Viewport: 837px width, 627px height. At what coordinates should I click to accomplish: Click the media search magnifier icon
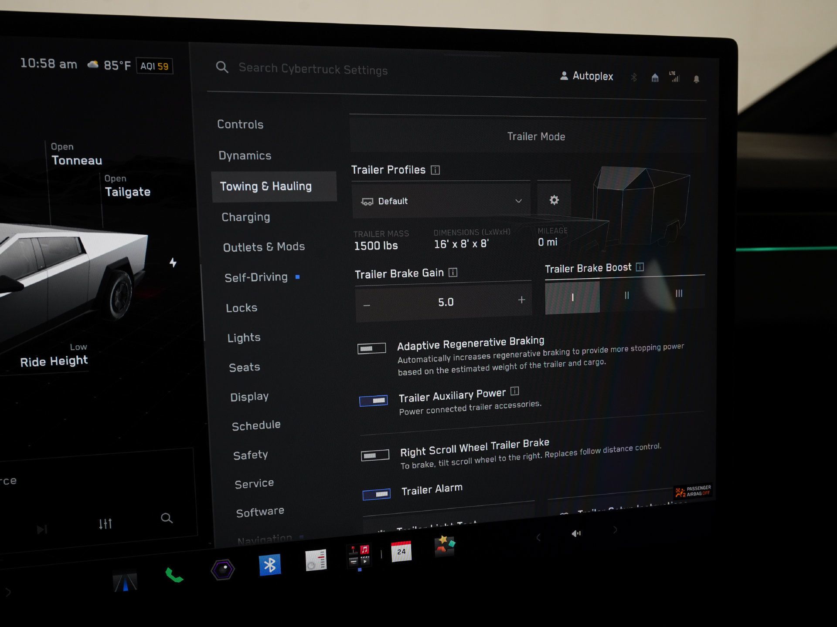point(167,518)
